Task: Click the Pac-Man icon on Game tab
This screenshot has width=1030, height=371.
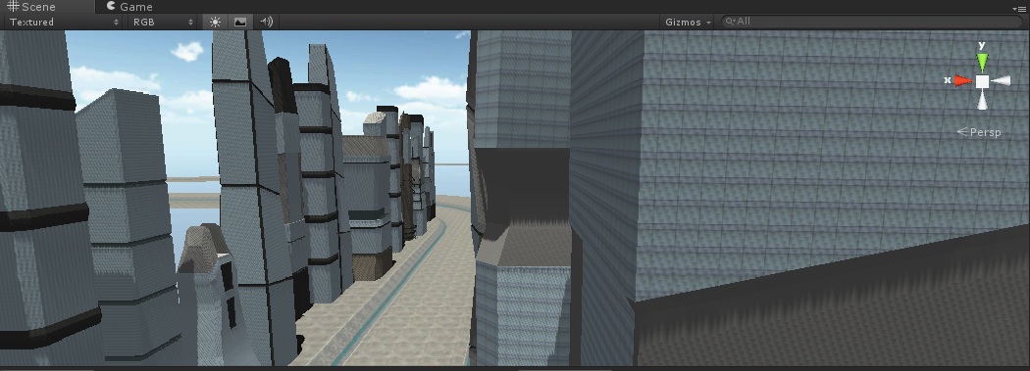Action: click(111, 6)
